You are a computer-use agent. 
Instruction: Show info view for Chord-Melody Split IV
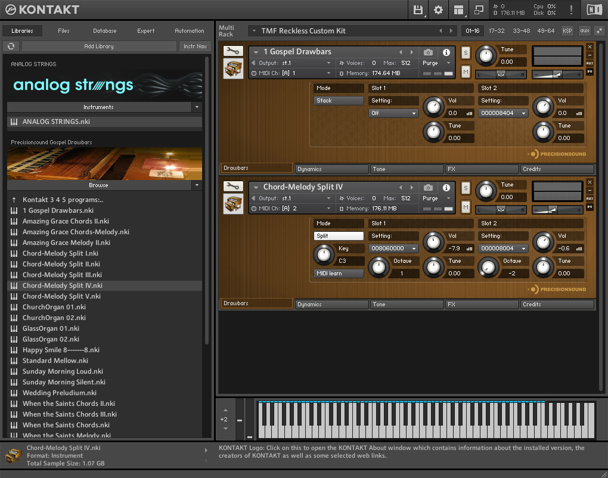pos(446,187)
